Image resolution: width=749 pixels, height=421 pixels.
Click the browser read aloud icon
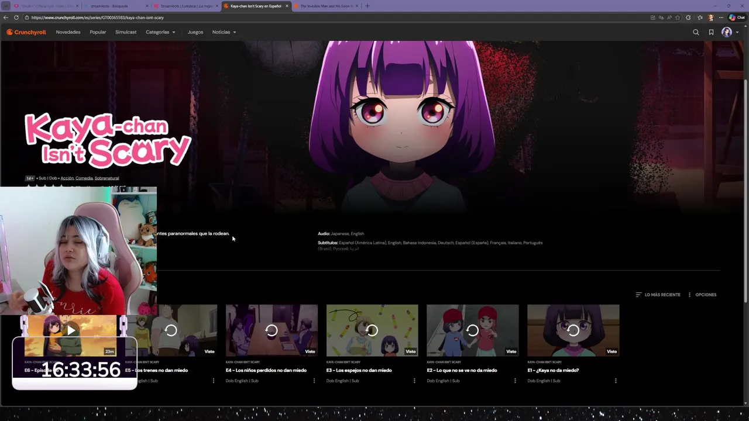click(x=669, y=18)
